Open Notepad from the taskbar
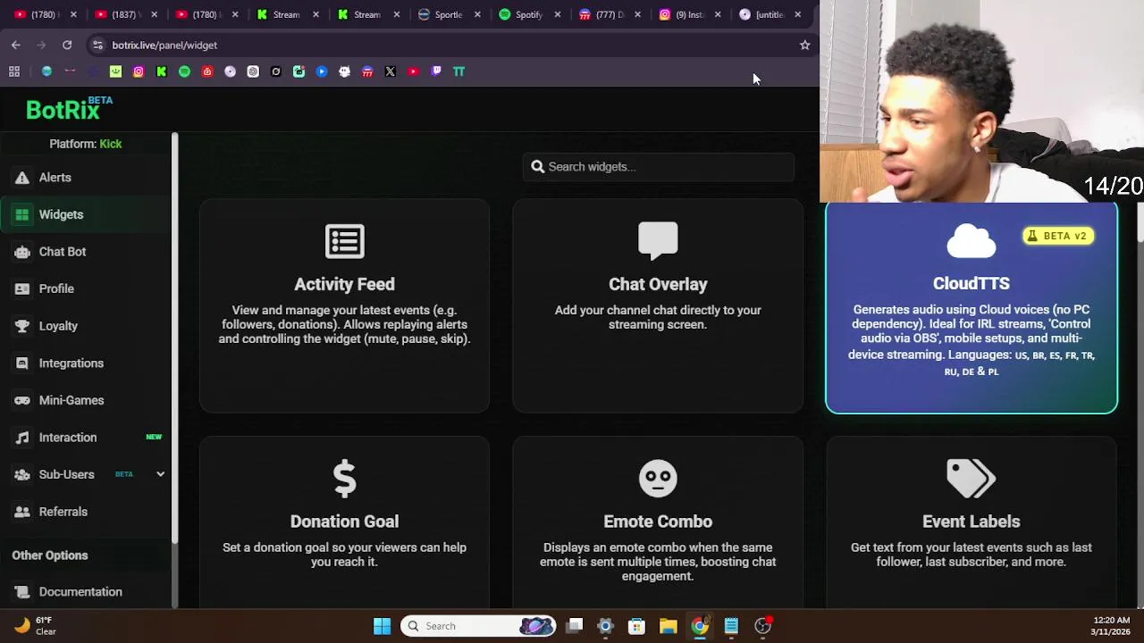1144x643 pixels. 731,626
